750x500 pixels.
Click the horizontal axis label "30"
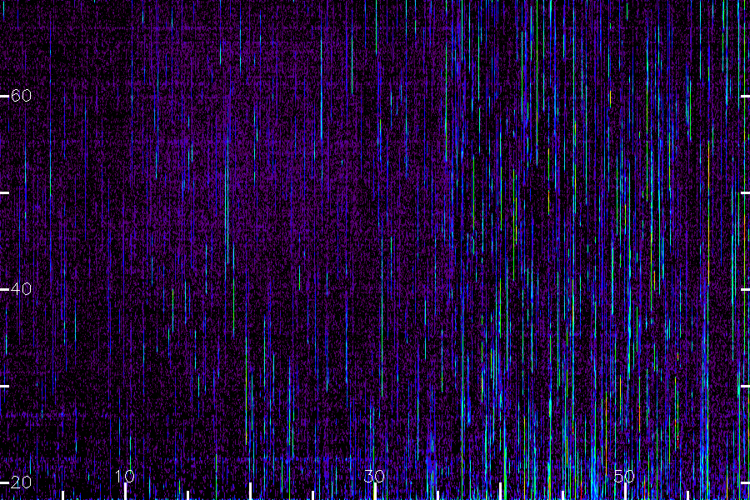374,476
